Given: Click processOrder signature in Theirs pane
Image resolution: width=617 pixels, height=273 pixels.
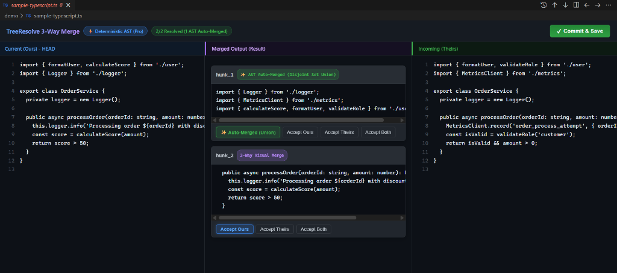Looking at the screenshot, I should pos(528,117).
